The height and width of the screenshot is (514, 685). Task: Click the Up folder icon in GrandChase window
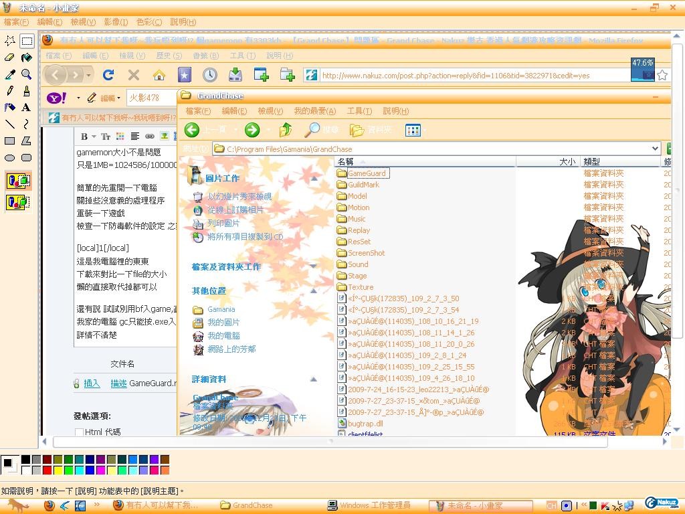286,130
